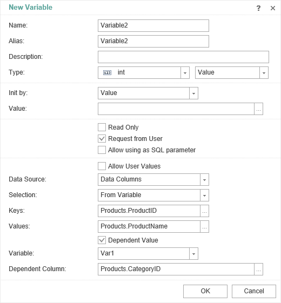Enable Allow using as SQL parameter
This screenshot has height=303, width=281.
(x=102, y=150)
